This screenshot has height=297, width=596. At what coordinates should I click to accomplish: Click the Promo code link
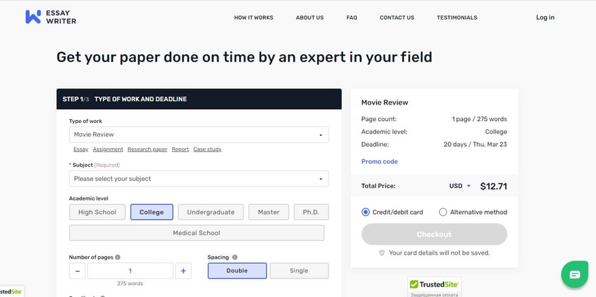coord(379,161)
